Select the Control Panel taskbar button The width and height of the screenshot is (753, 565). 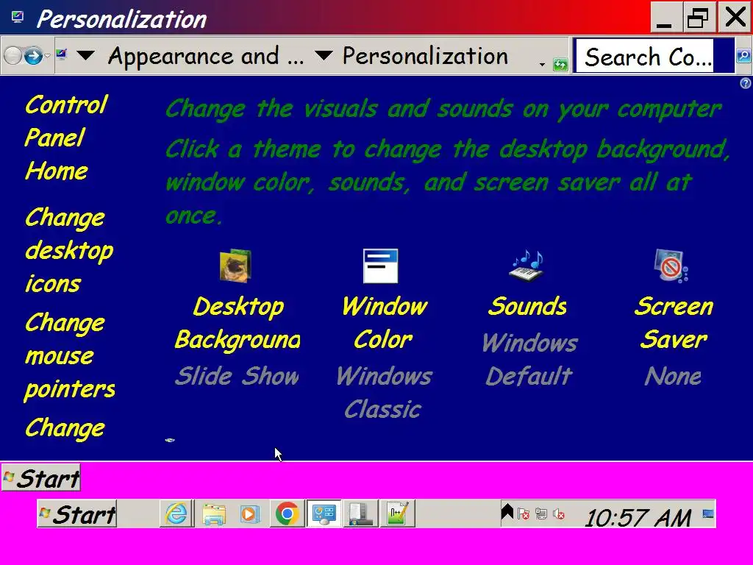click(324, 514)
